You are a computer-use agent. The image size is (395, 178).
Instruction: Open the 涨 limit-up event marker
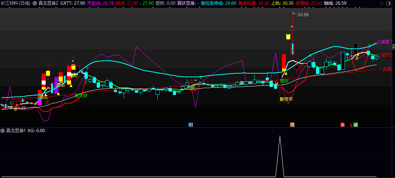(342, 125)
